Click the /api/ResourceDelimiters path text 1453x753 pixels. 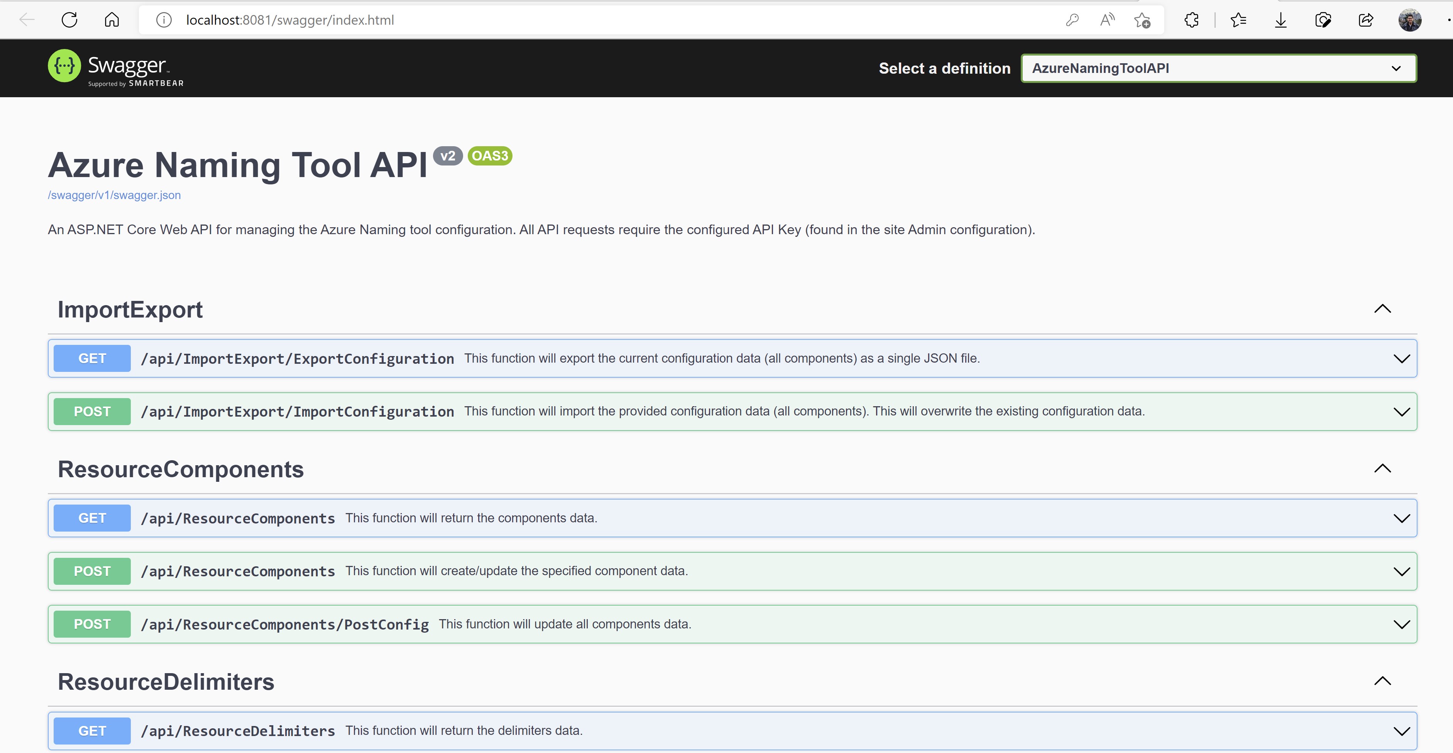pos(237,731)
